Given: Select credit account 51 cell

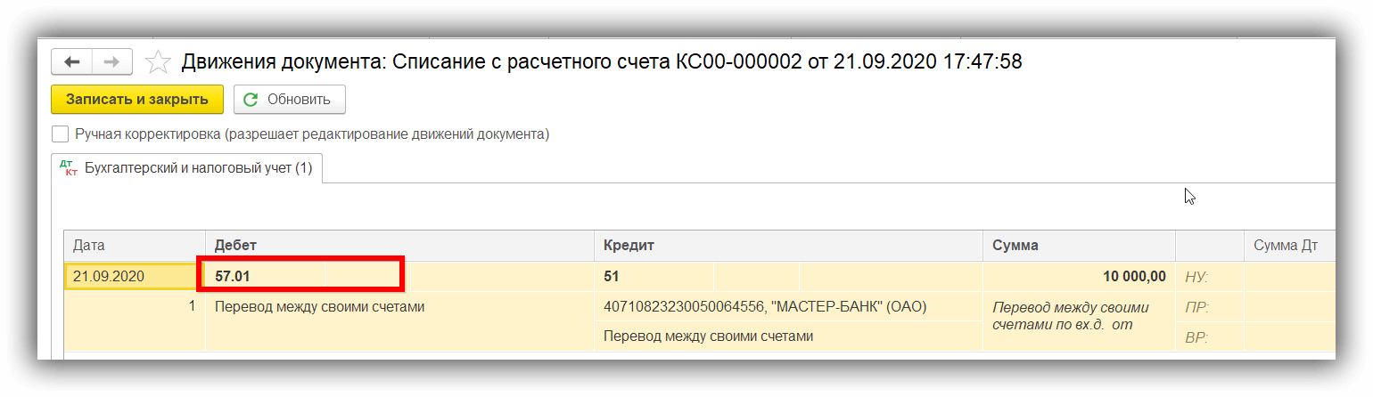Looking at the screenshot, I should [x=654, y=276].
